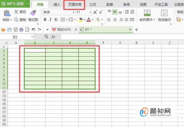Click the currency number format icon
Viewport: 184px width, 127px height.
click(178, 20)
